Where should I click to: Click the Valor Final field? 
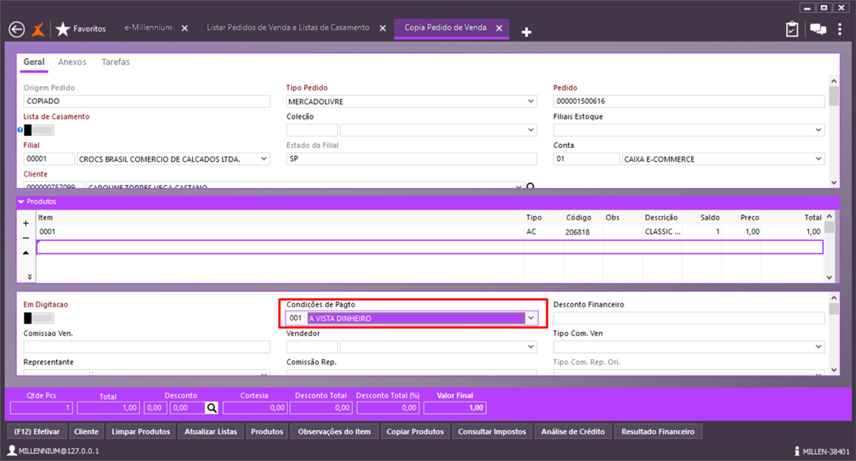[454, 407]
